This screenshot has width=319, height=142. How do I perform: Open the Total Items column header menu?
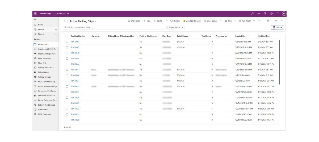tap(207, 36)
